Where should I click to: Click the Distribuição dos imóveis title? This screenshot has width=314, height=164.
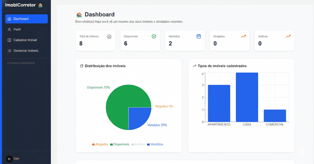tap(105, 66)
